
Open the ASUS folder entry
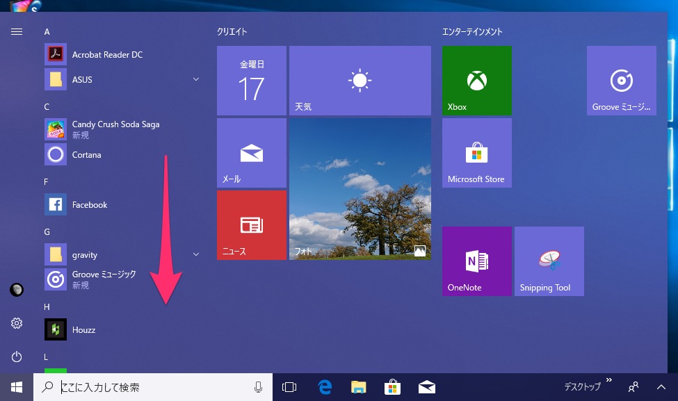click(x=121, y=79)
